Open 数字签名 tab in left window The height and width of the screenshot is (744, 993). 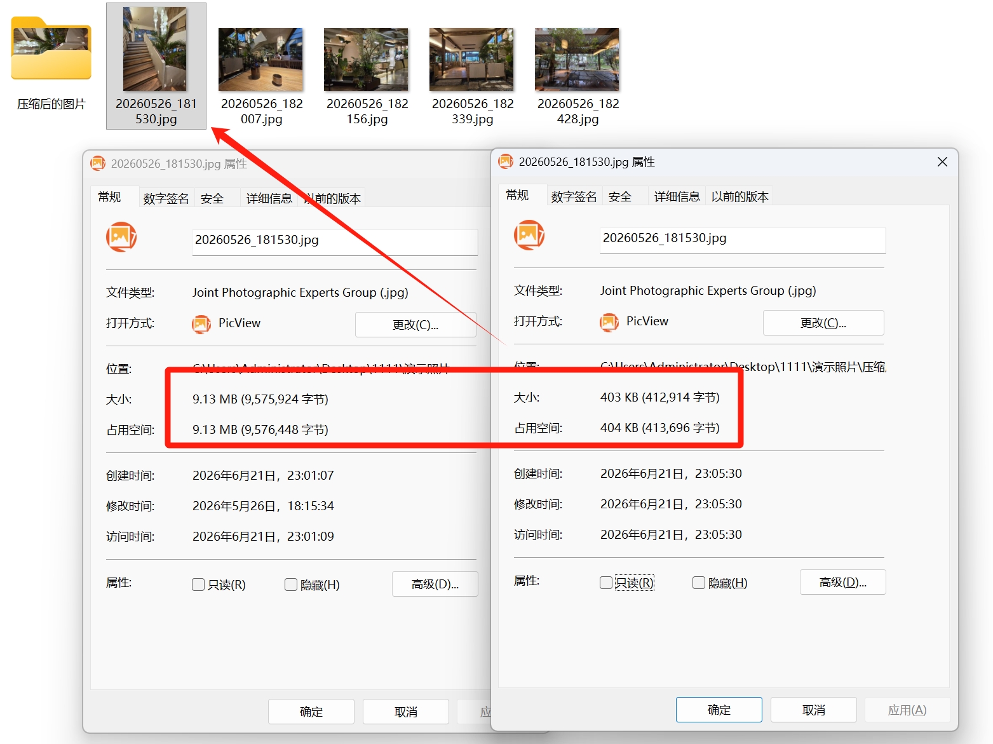(x=166, y=198)
